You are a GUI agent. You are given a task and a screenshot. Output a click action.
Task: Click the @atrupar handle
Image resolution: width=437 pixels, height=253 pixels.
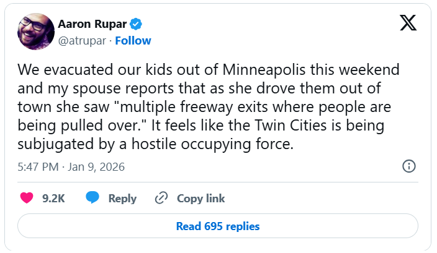point(82,41)
